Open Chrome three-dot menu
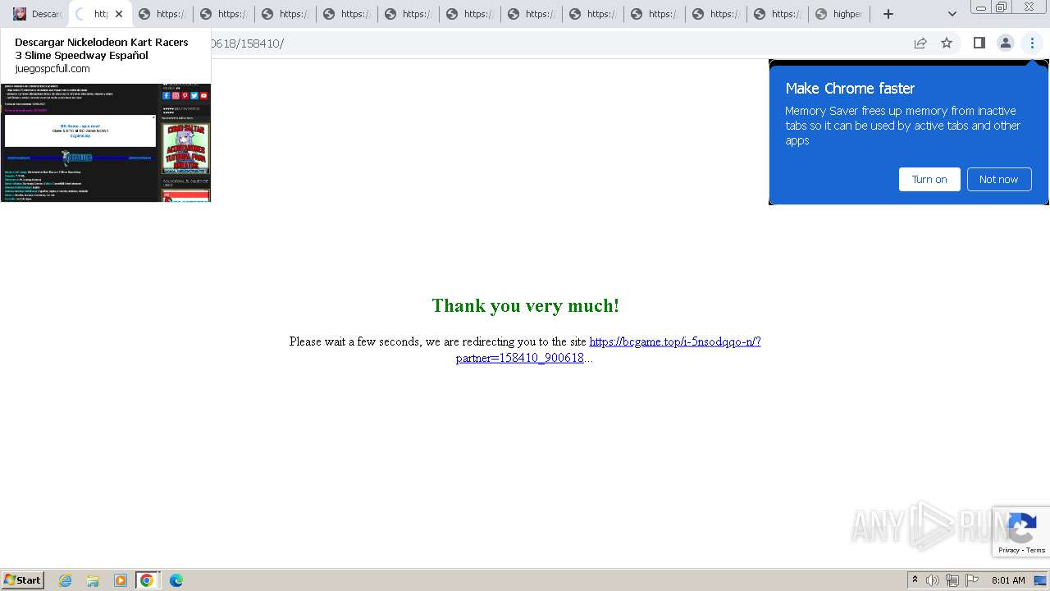1050x591 pixels. [1032, 44]
